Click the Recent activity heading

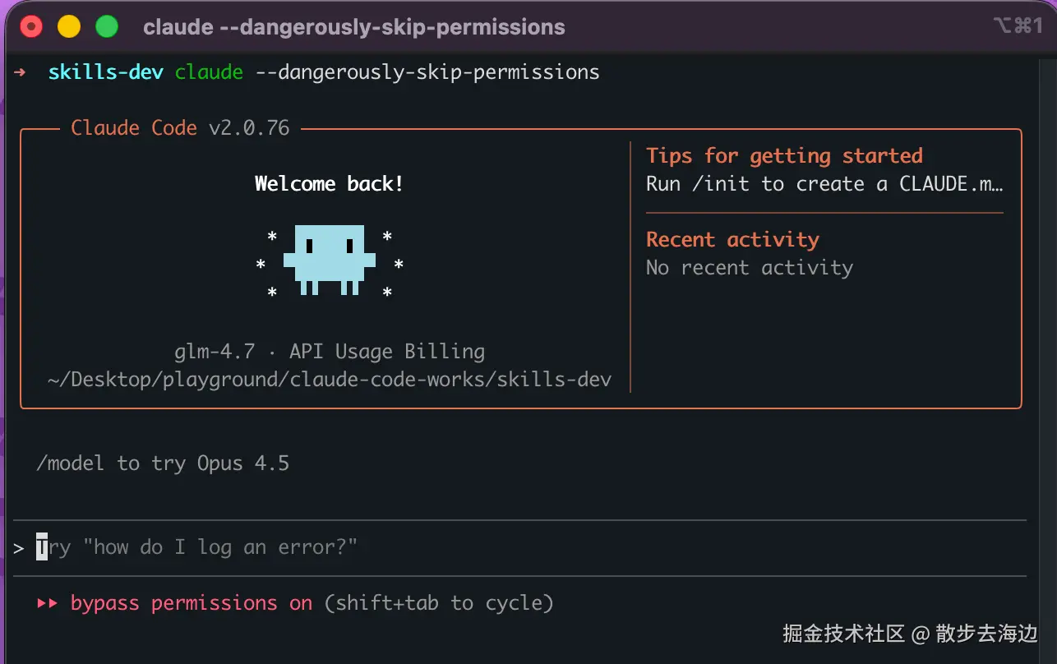tap(732, 240)
